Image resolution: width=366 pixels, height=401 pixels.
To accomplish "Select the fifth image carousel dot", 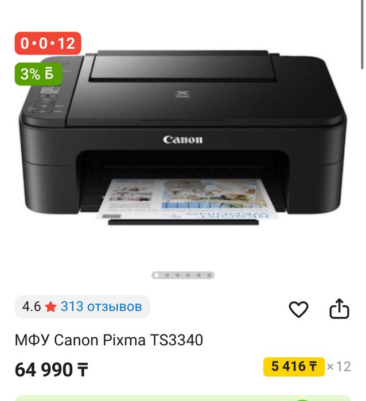I will (198, 275).
